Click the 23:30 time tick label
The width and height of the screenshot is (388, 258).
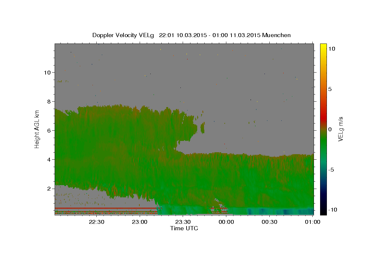click(183, 222)
